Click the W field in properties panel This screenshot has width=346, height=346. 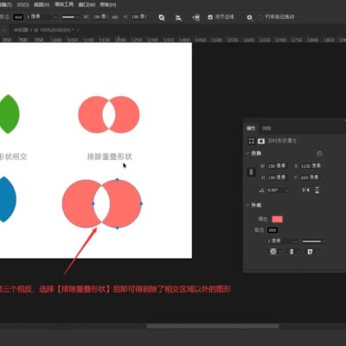point(278,166)
